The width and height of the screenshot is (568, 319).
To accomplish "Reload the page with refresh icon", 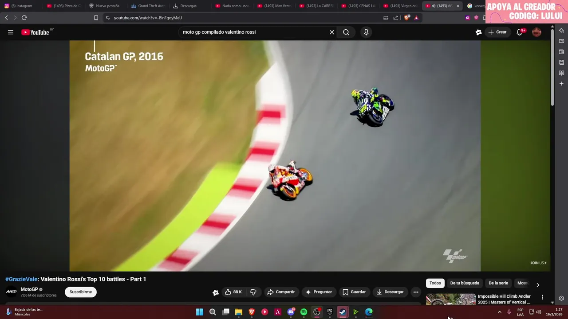I will pyautogui.click(x=24, y=18).
